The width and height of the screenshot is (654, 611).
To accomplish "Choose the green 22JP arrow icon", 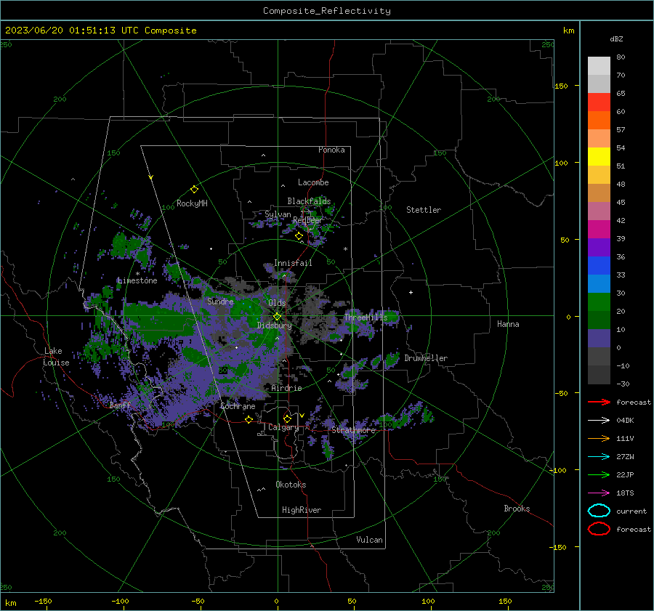I will pos(599,474).
